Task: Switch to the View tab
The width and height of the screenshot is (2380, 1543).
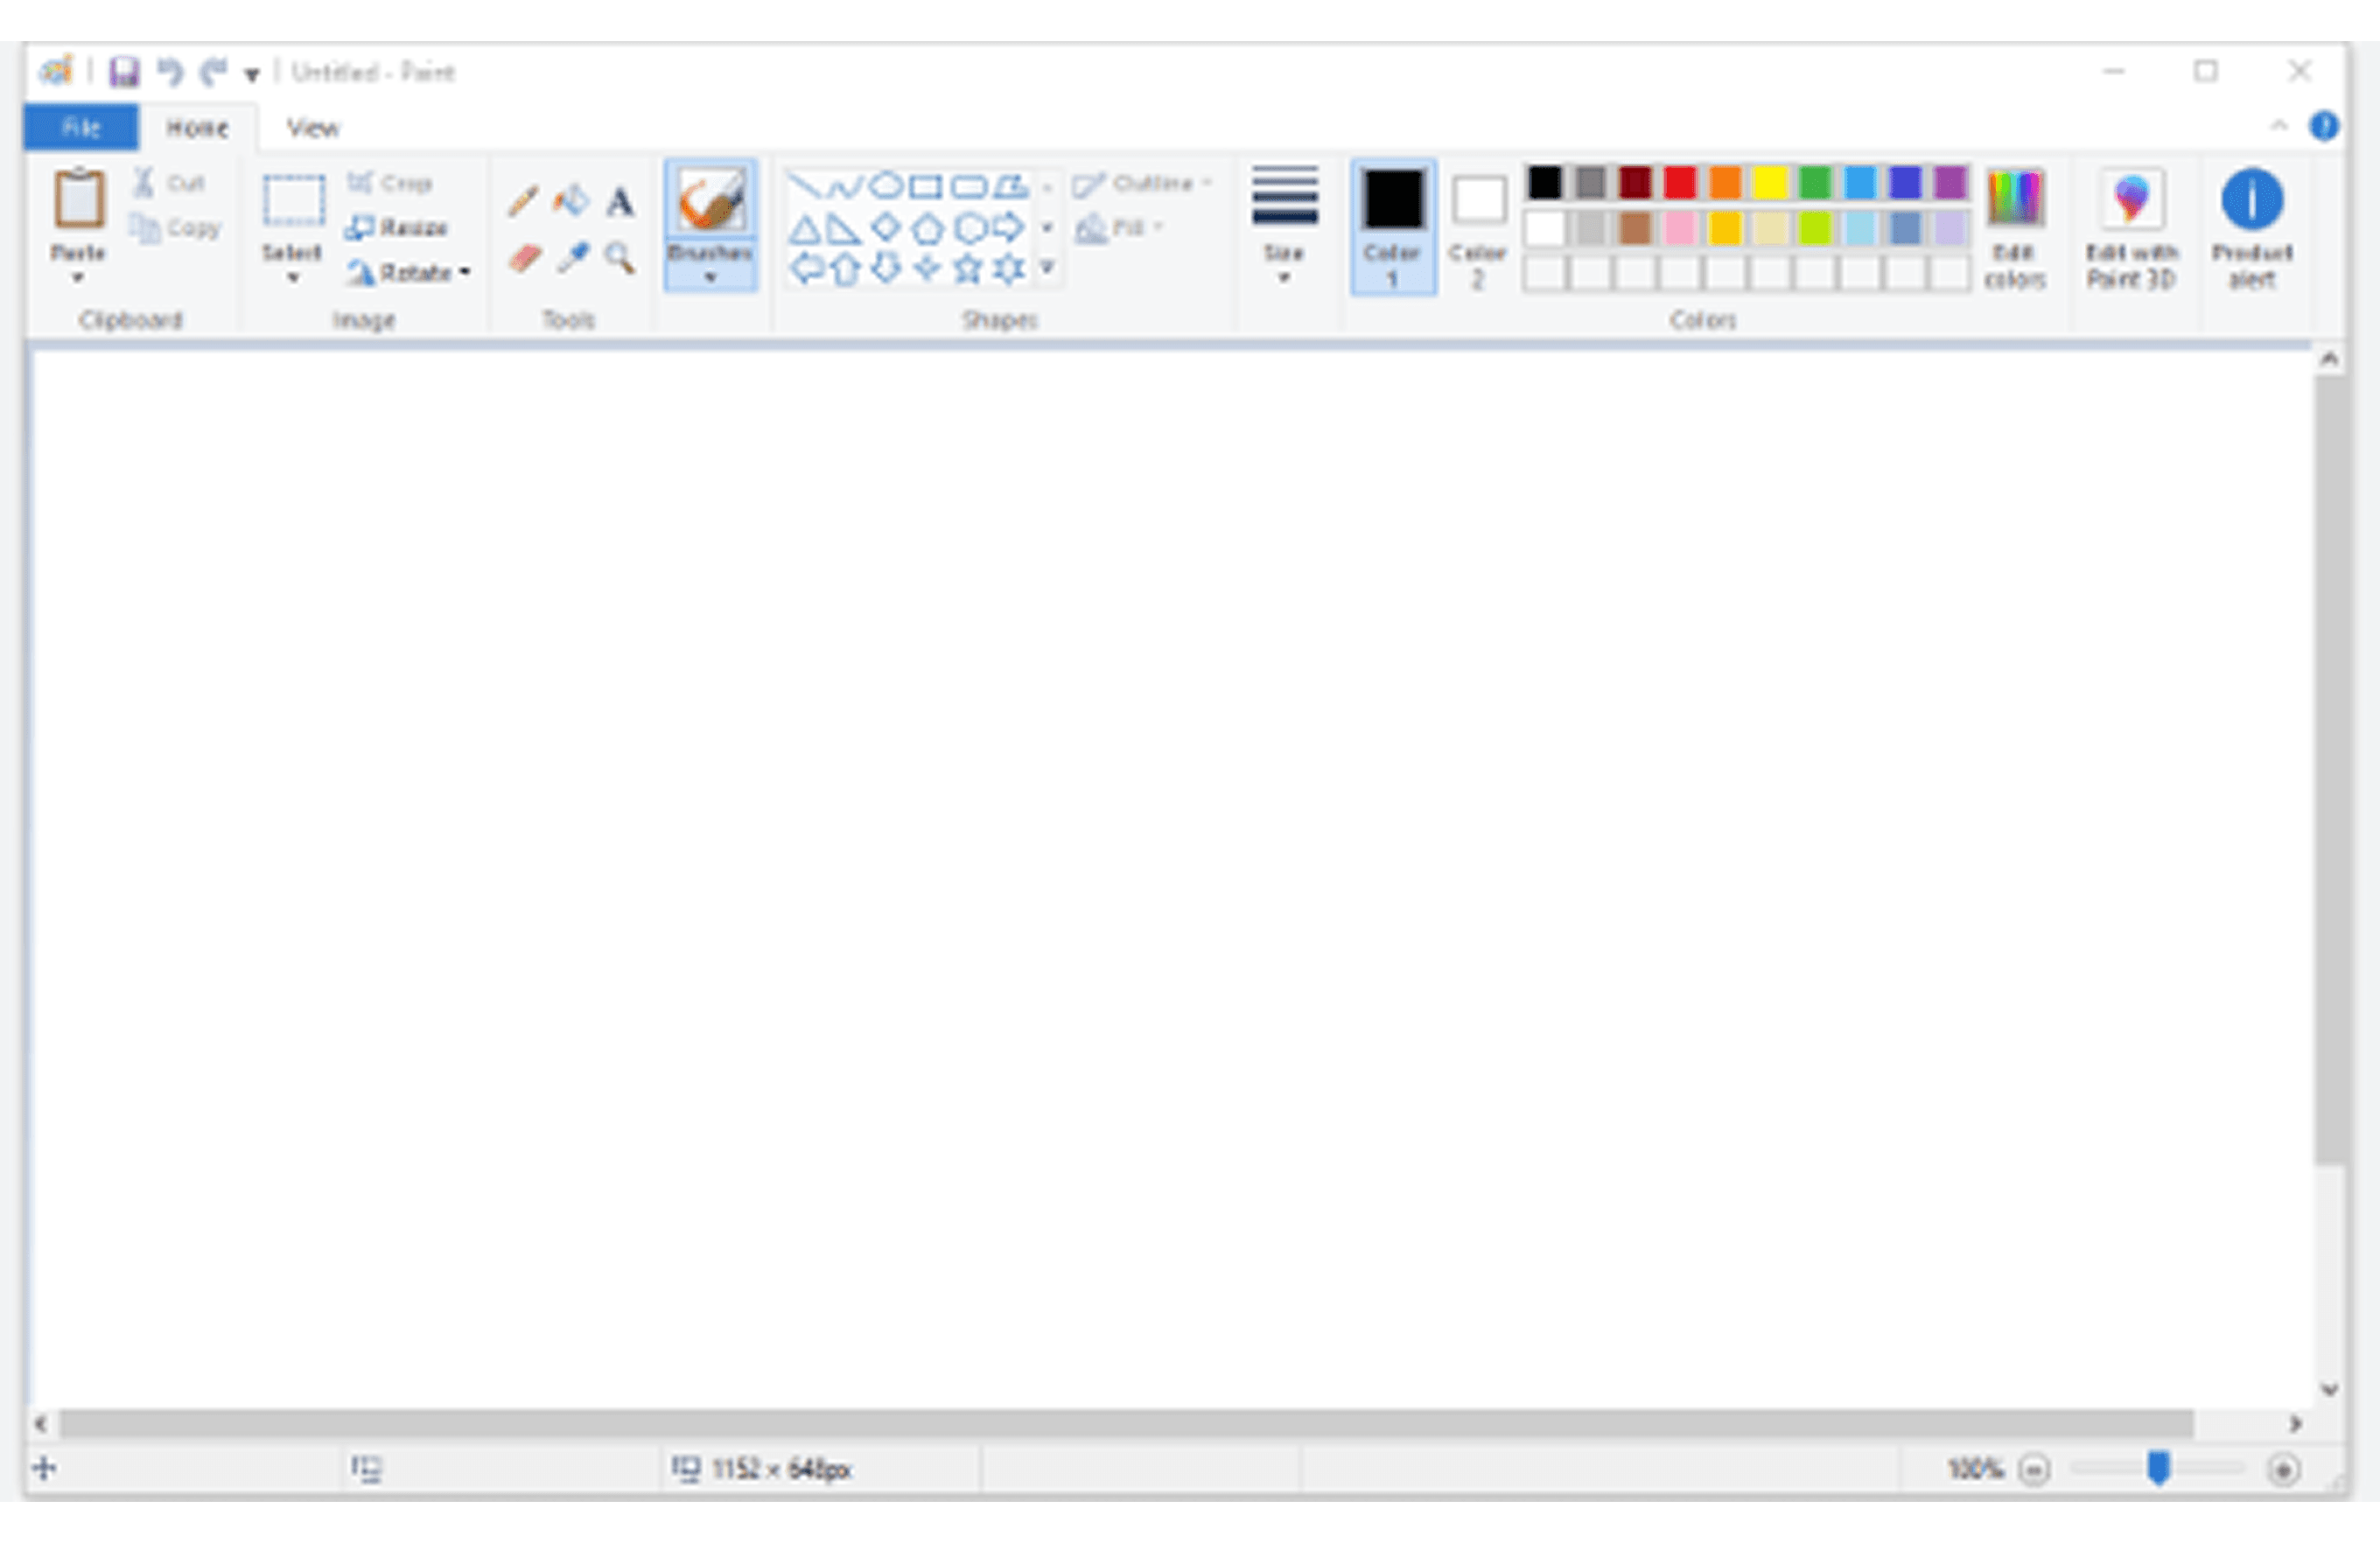Action: [313, 127]
